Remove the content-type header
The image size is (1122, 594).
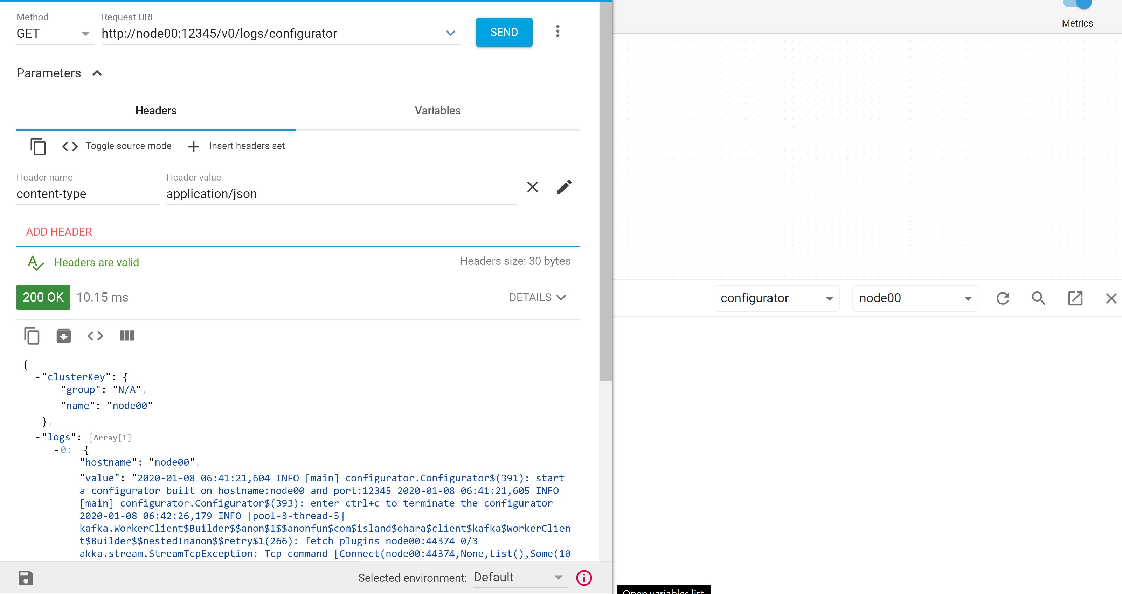pos(532,187)
